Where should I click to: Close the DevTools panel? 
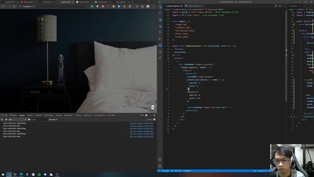(x=154, y=115)
